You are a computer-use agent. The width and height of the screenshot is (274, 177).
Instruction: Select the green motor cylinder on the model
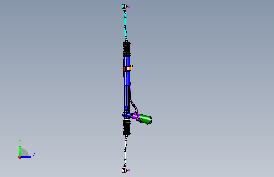tap(145, 119)
